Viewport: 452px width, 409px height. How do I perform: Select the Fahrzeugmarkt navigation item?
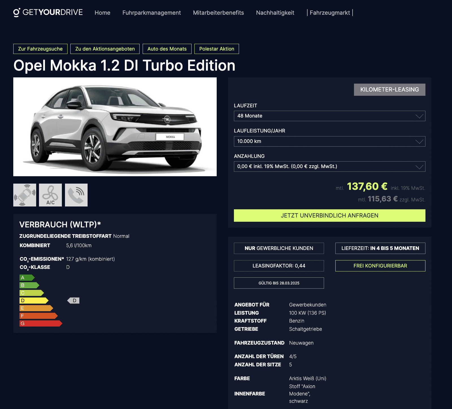[330, 13]
